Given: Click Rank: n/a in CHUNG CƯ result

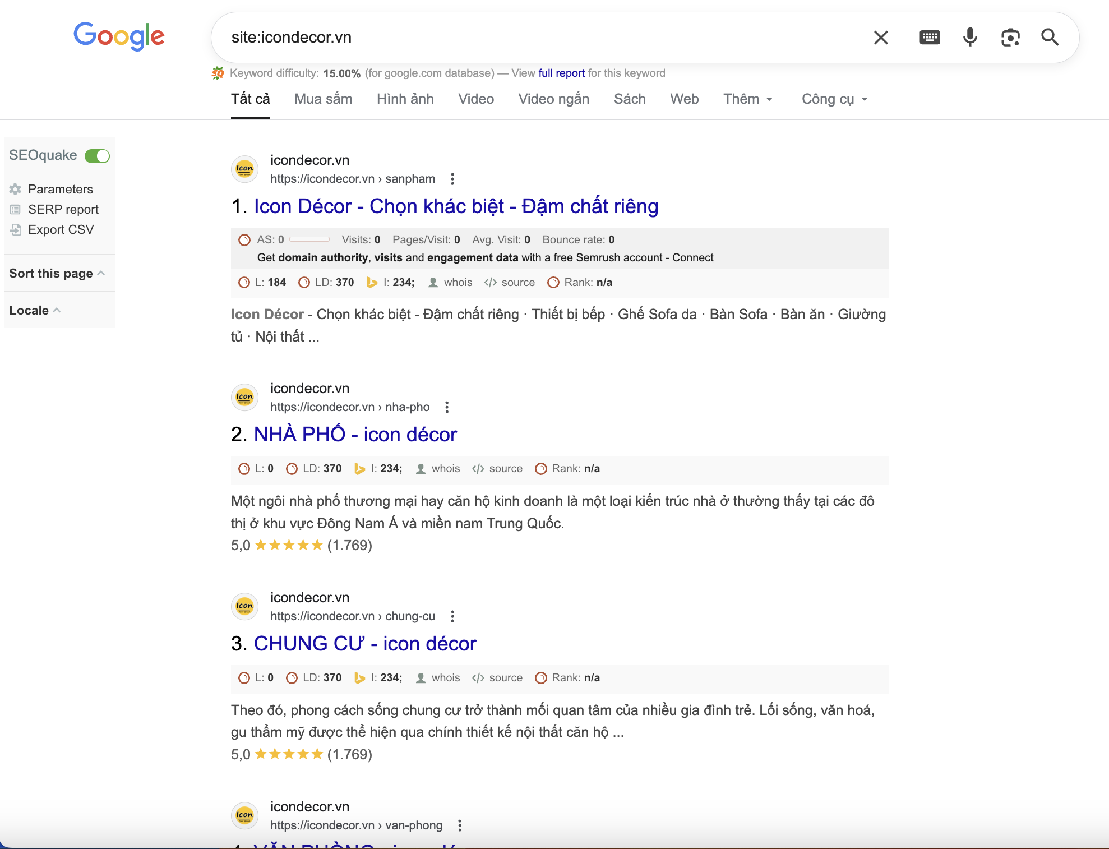Looking at the screenshot, I should click(567, 678).
